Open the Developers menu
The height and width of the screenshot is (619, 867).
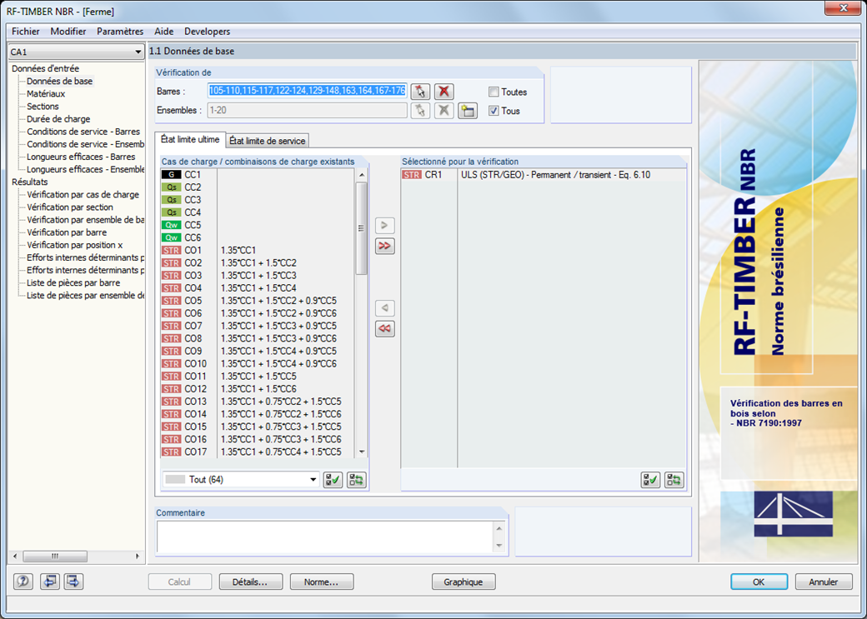pos(208,32)
